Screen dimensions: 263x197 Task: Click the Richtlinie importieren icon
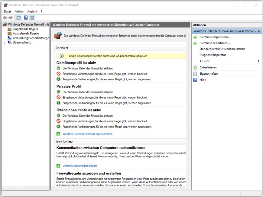[x=195, y=37]
